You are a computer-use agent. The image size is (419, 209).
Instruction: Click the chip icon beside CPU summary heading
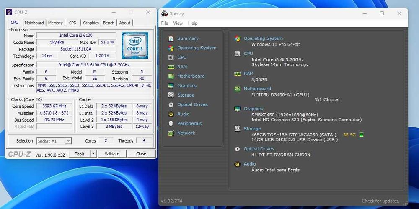pos(237,54)
